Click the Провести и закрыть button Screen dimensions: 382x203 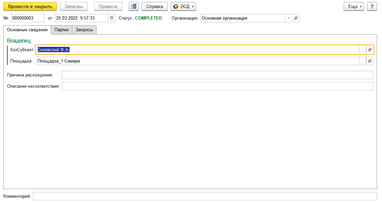(x=30, y=7)
